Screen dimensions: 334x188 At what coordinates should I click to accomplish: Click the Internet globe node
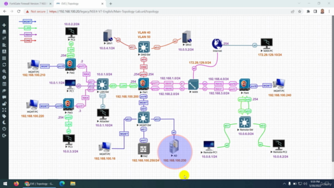(x=217, y=44)
